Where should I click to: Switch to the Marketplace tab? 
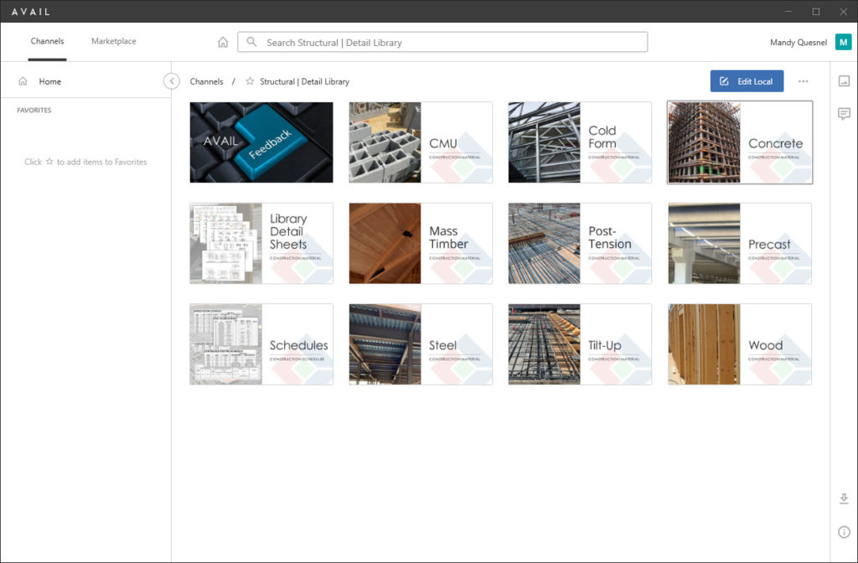point(114,41)
